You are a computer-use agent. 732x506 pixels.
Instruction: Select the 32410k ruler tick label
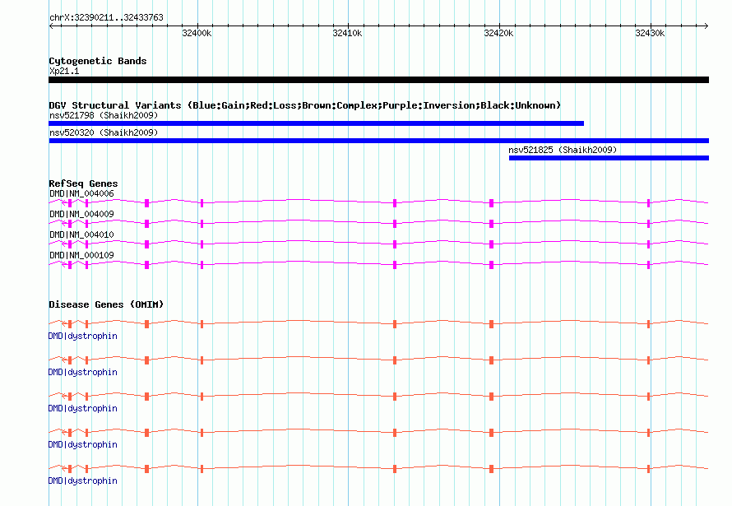(347, 33)
